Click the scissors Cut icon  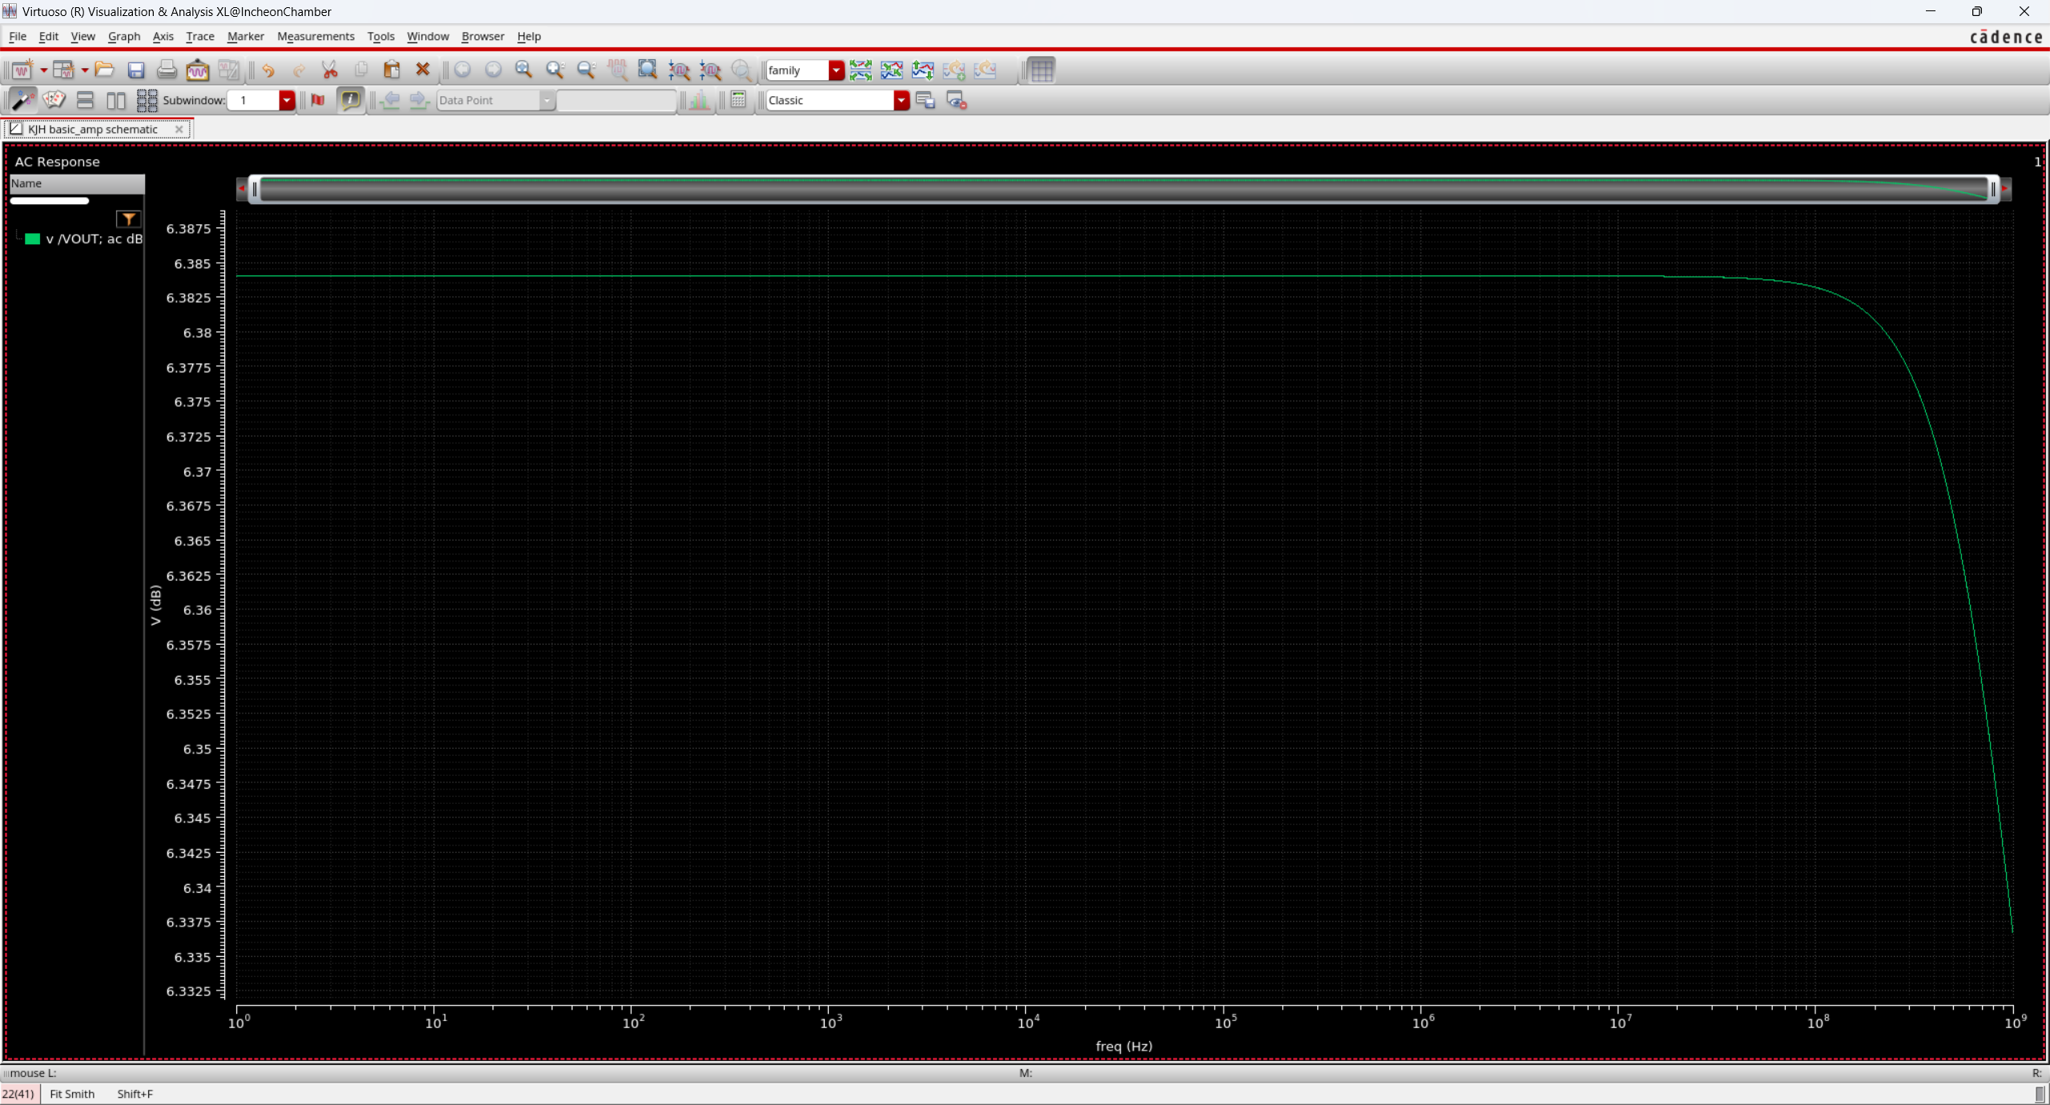coord(330,70)
